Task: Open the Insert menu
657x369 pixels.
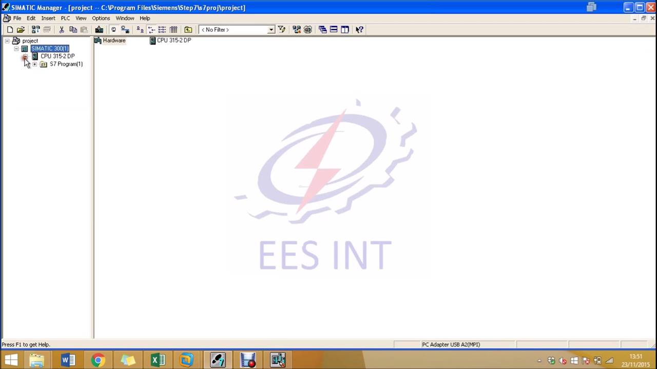Action: click(48, 18)
